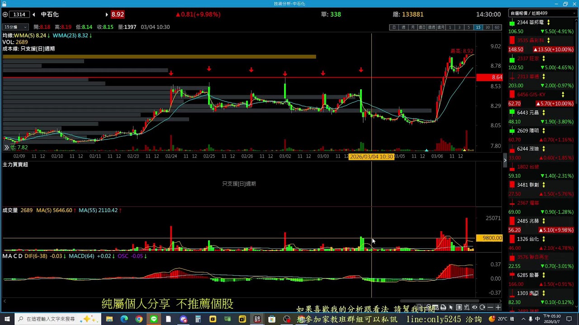Open LINE app from taskbar
The width and height of the screenshot is (579, 325).
[154, 319]
